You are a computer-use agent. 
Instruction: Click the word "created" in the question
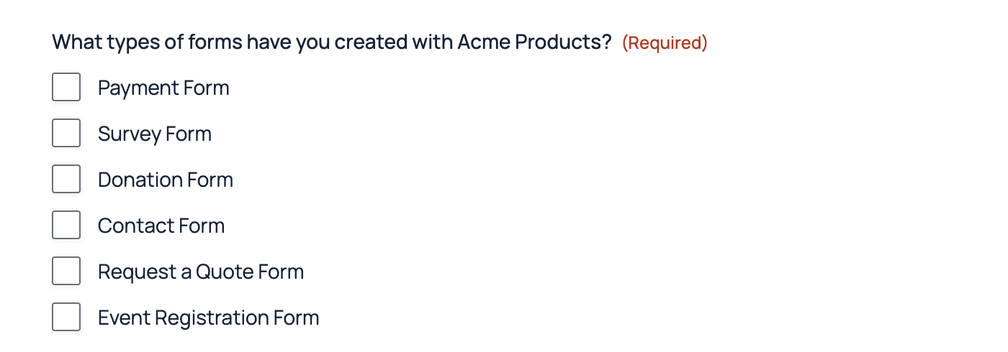coord(370,42)
